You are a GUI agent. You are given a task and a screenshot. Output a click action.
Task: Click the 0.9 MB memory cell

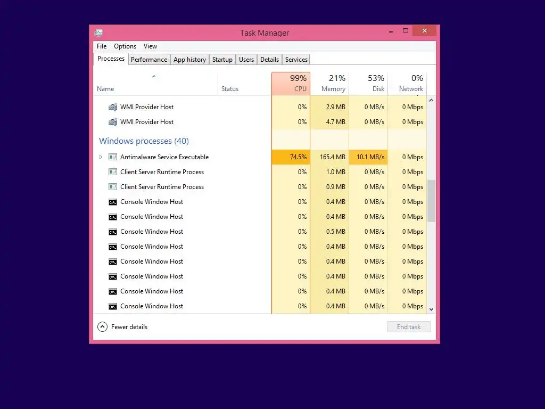[329, 187]
